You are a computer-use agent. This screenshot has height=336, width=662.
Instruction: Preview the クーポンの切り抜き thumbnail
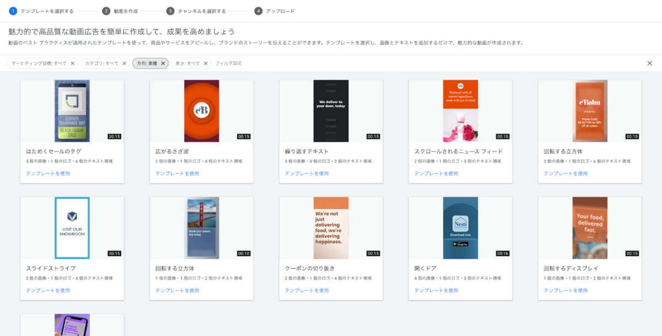(x=331, y=228)
